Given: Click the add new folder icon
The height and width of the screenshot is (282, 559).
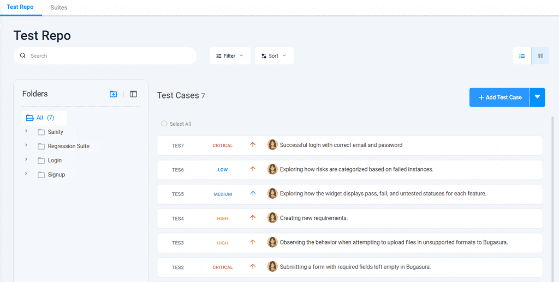Looking at the screenshot, I should tap(114, 94).
